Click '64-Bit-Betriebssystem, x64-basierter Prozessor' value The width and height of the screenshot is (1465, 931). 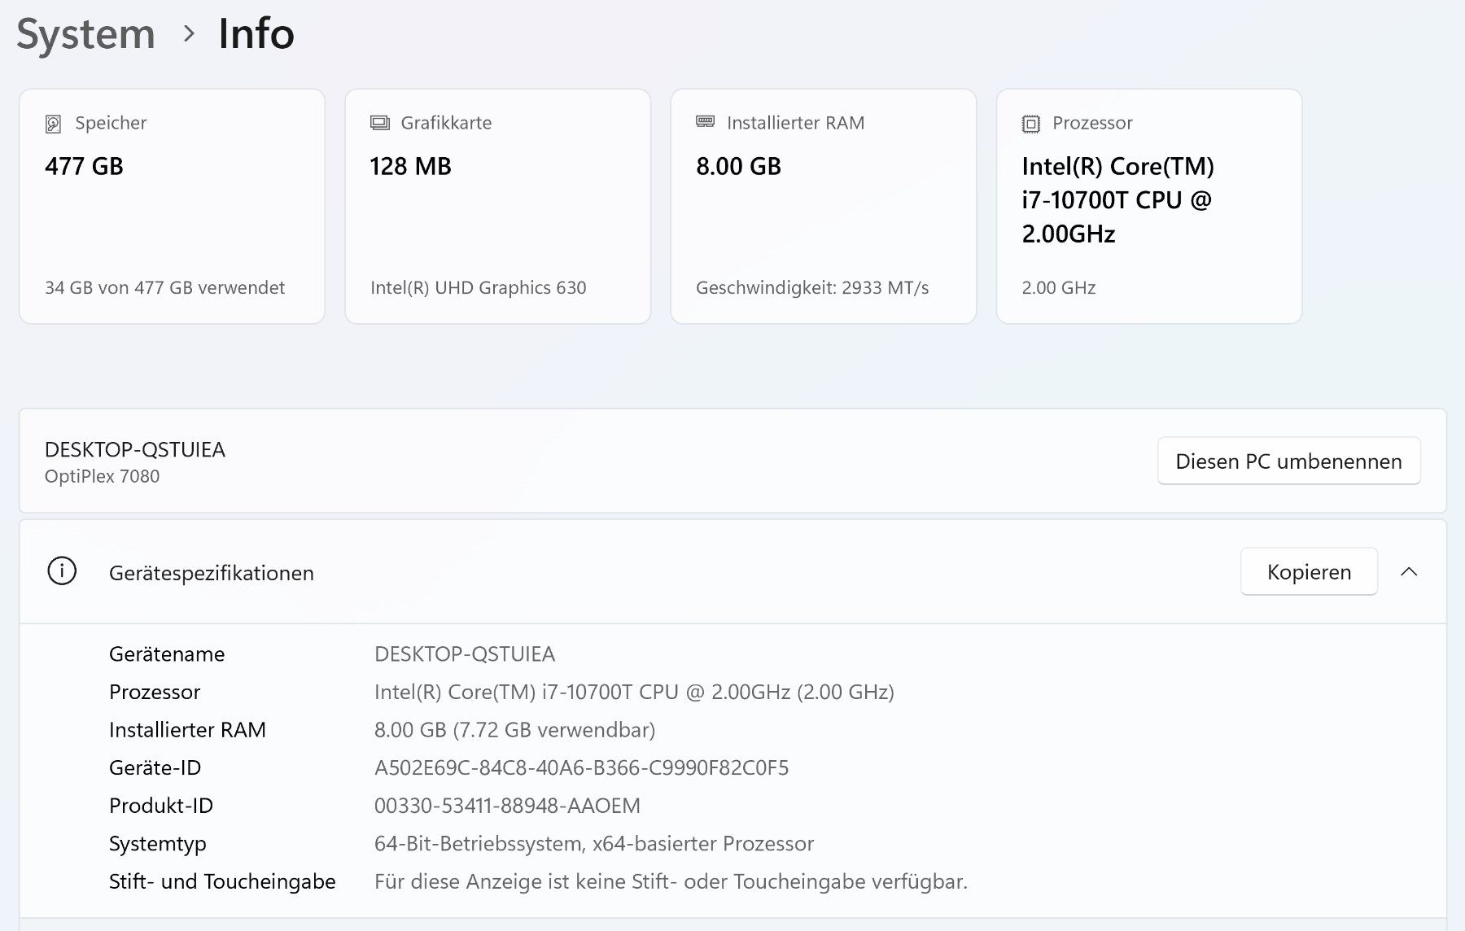tap(594, 844)
